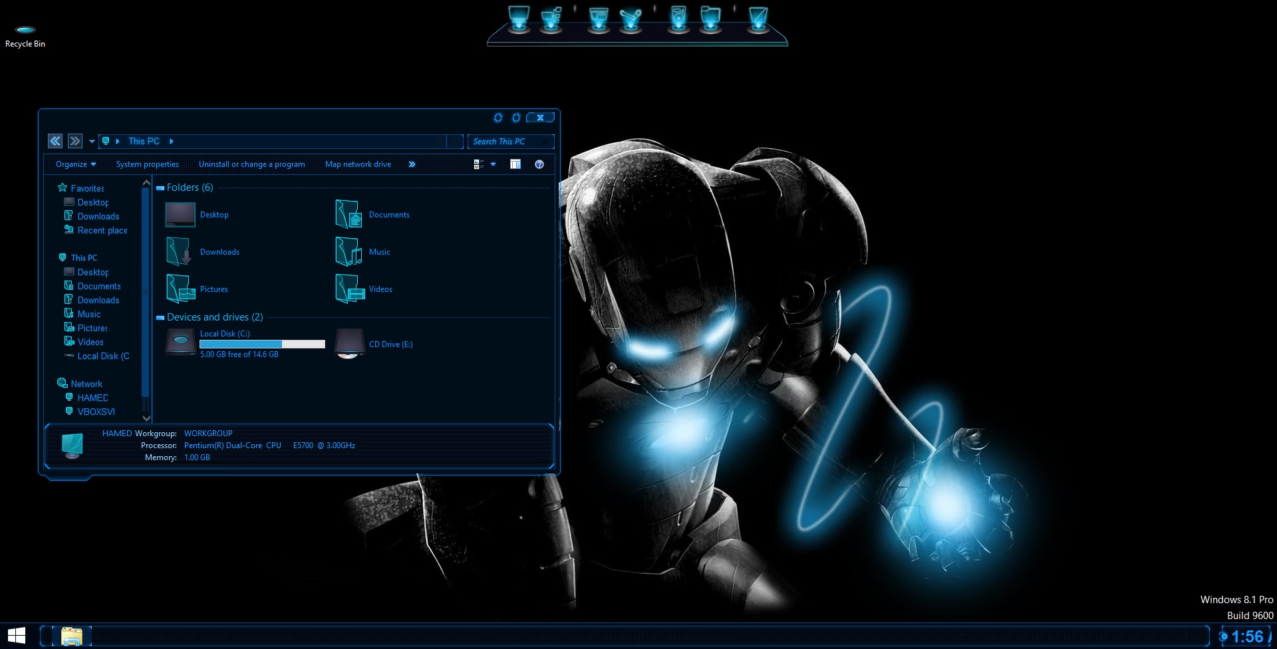
Task: Go back using the Back arrow button
Action: point(55,141)
